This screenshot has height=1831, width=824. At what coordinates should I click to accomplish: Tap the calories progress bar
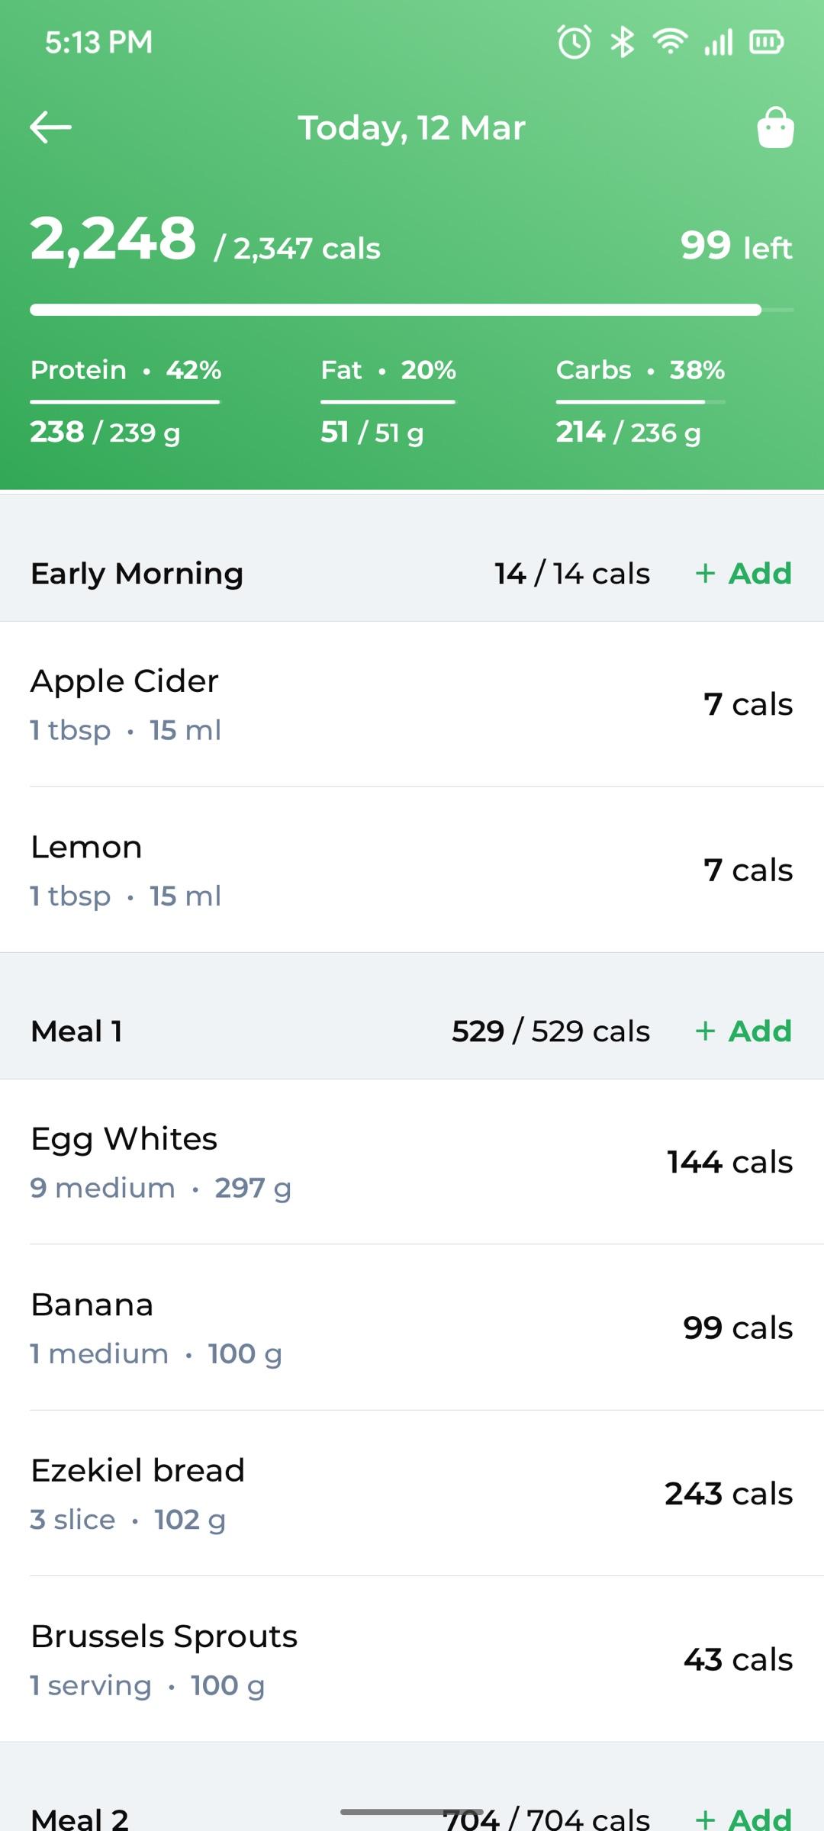click(412, 310)
